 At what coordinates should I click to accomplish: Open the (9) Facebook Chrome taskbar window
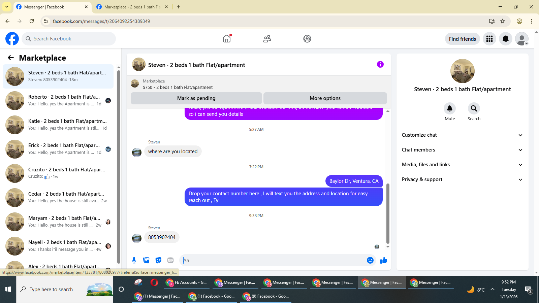click(266, 296)
